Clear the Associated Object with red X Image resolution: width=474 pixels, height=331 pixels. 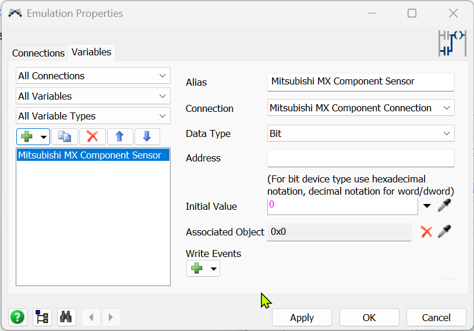pos(426,231)
